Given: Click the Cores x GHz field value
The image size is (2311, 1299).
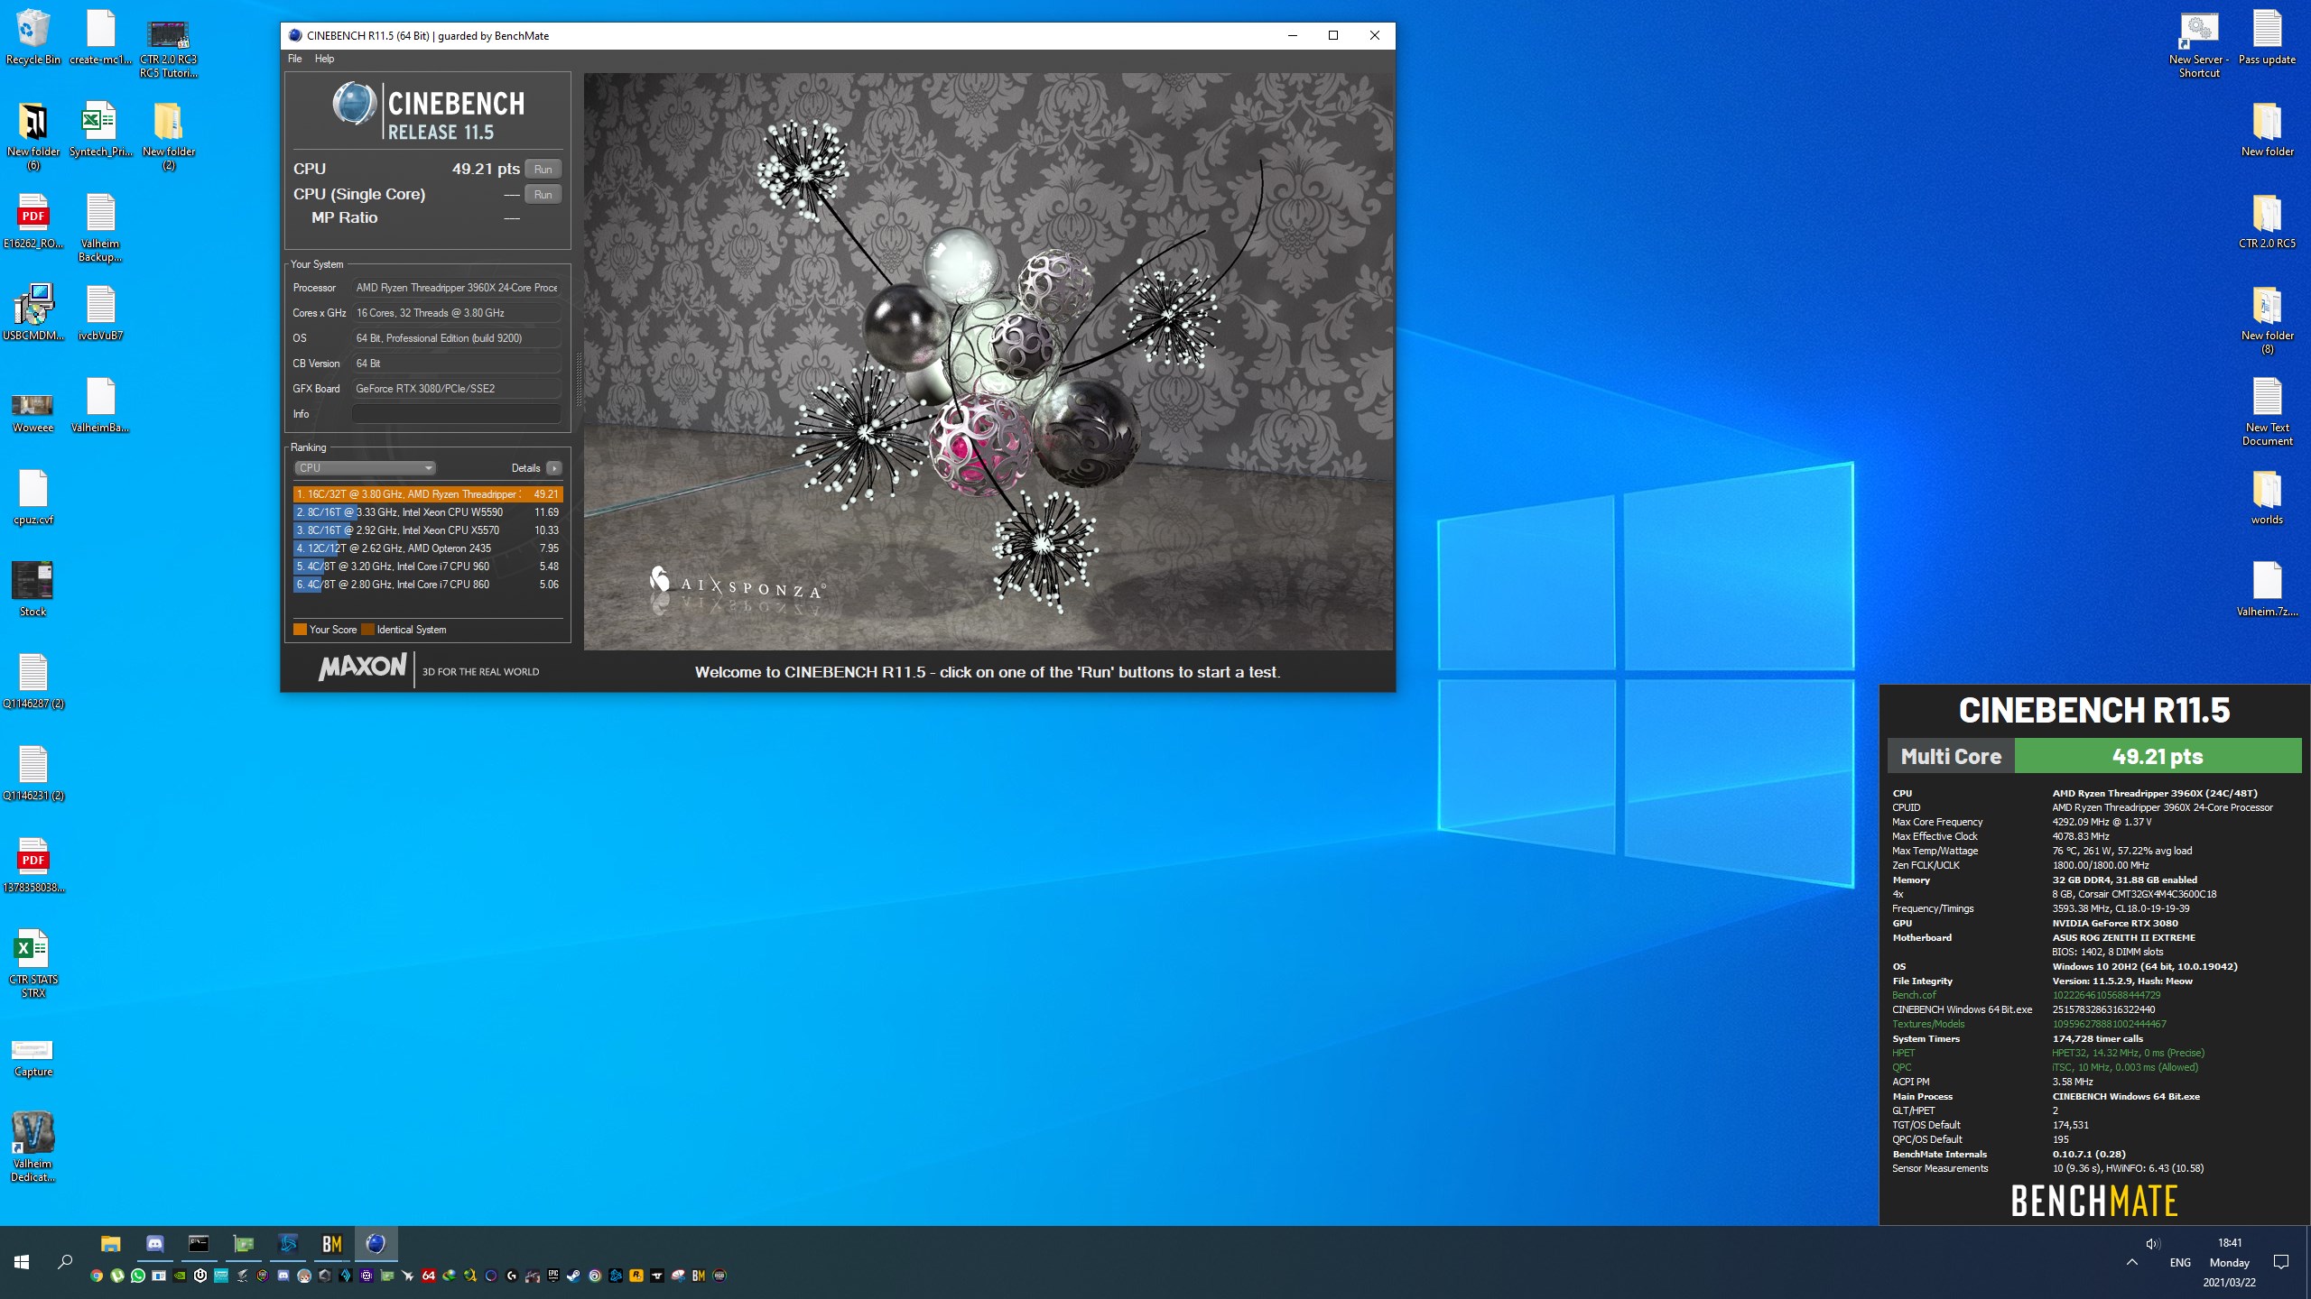Looking at the screenshot, I should click(456, 313).
